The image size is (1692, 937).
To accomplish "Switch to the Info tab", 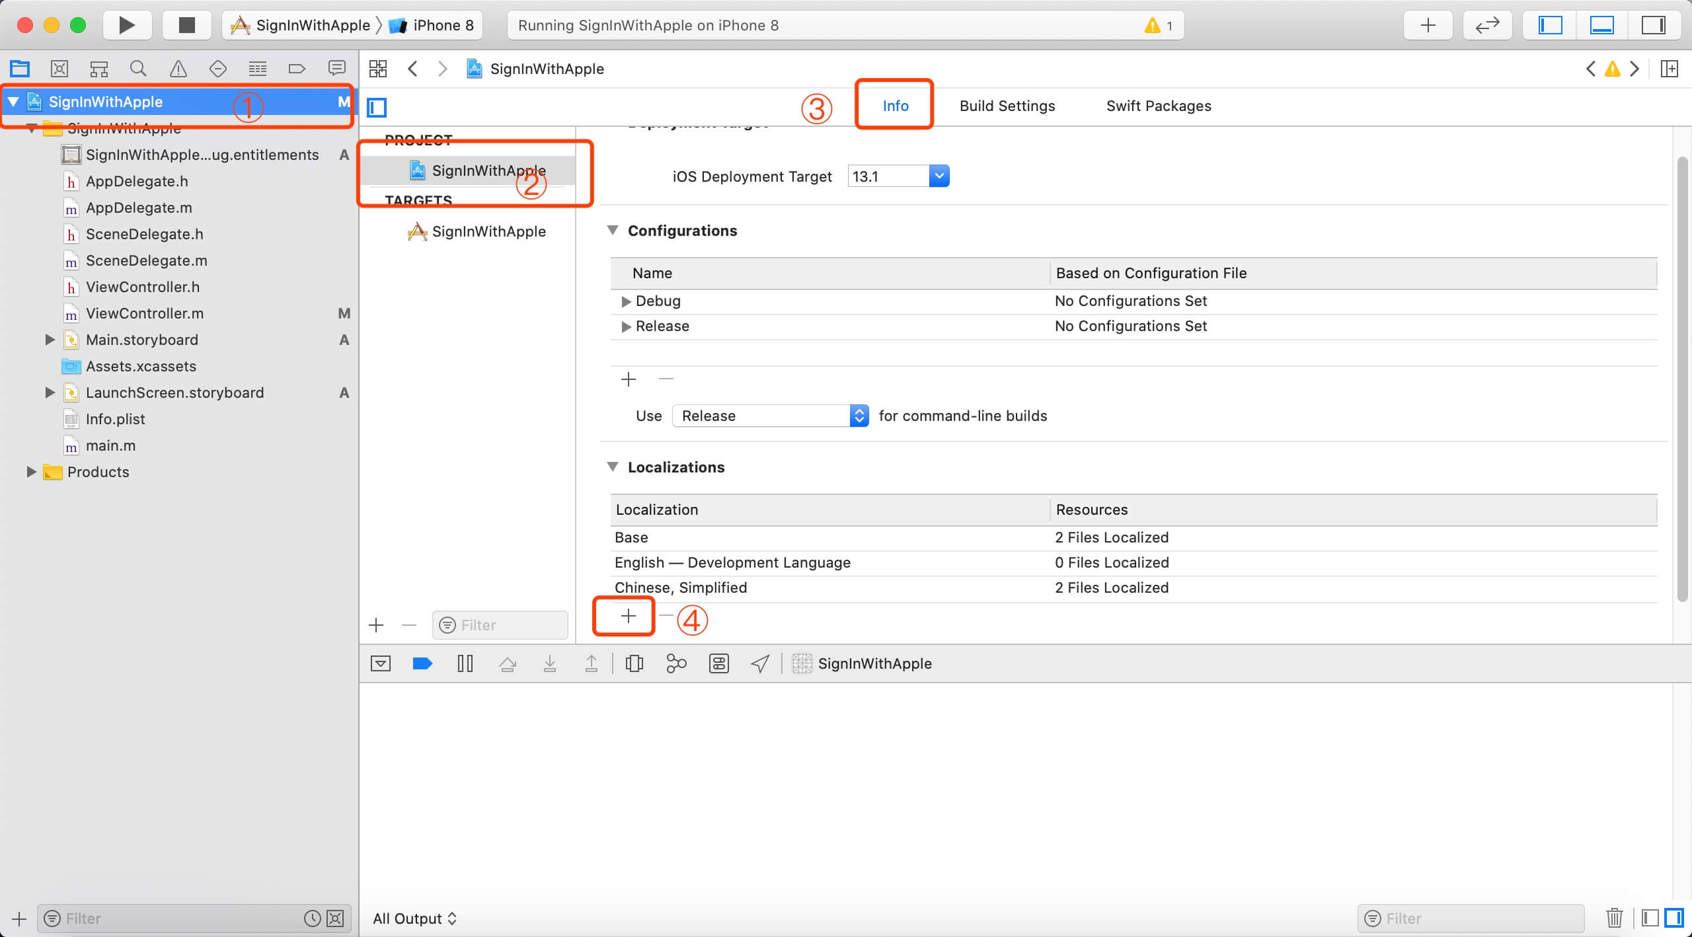I will 896,106.
